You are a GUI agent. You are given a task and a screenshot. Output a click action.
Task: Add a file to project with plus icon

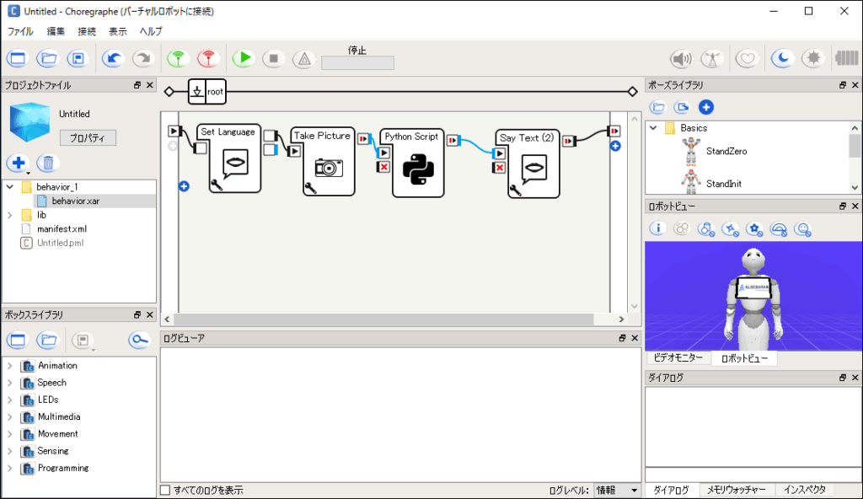[19, 163]
